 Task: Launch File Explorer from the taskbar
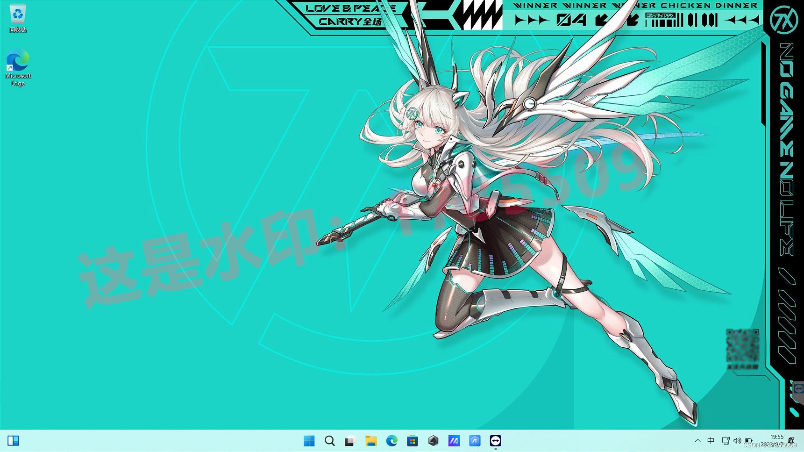(x=371, y=441)
